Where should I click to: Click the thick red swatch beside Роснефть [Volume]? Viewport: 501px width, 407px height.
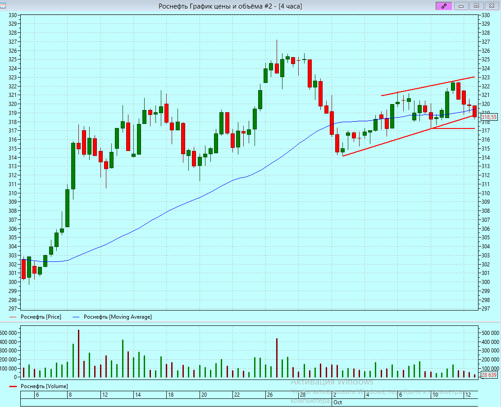(13, 387)
